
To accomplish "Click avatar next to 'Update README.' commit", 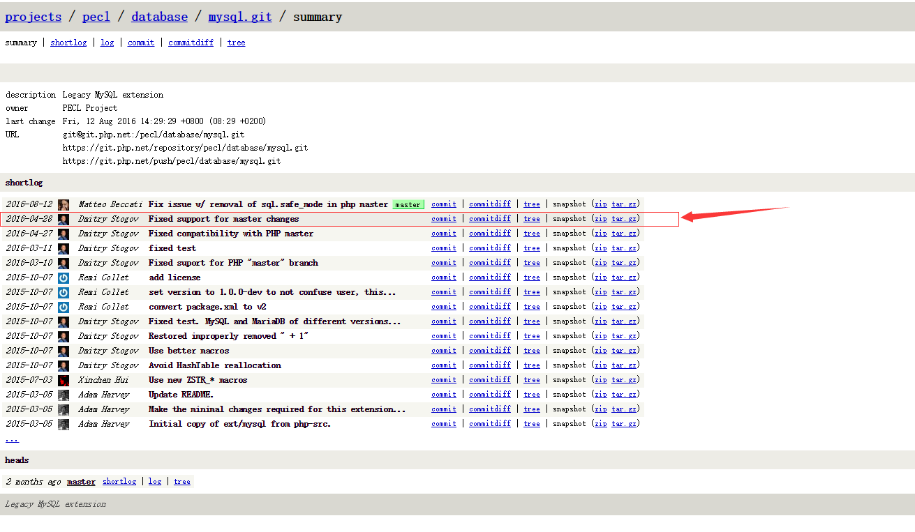I will coord(64,395).
